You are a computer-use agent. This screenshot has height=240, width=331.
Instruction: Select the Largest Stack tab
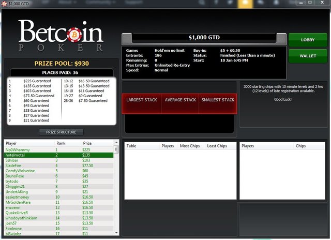[141, 103]
